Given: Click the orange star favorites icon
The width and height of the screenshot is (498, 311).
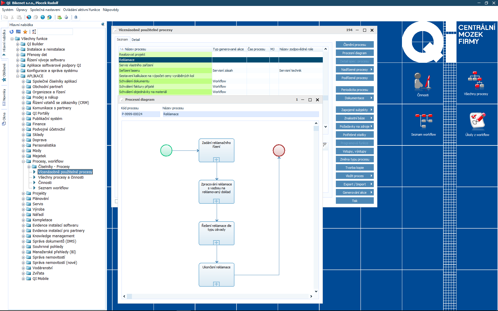Looking at the screenshot, I should coord(25,32).
